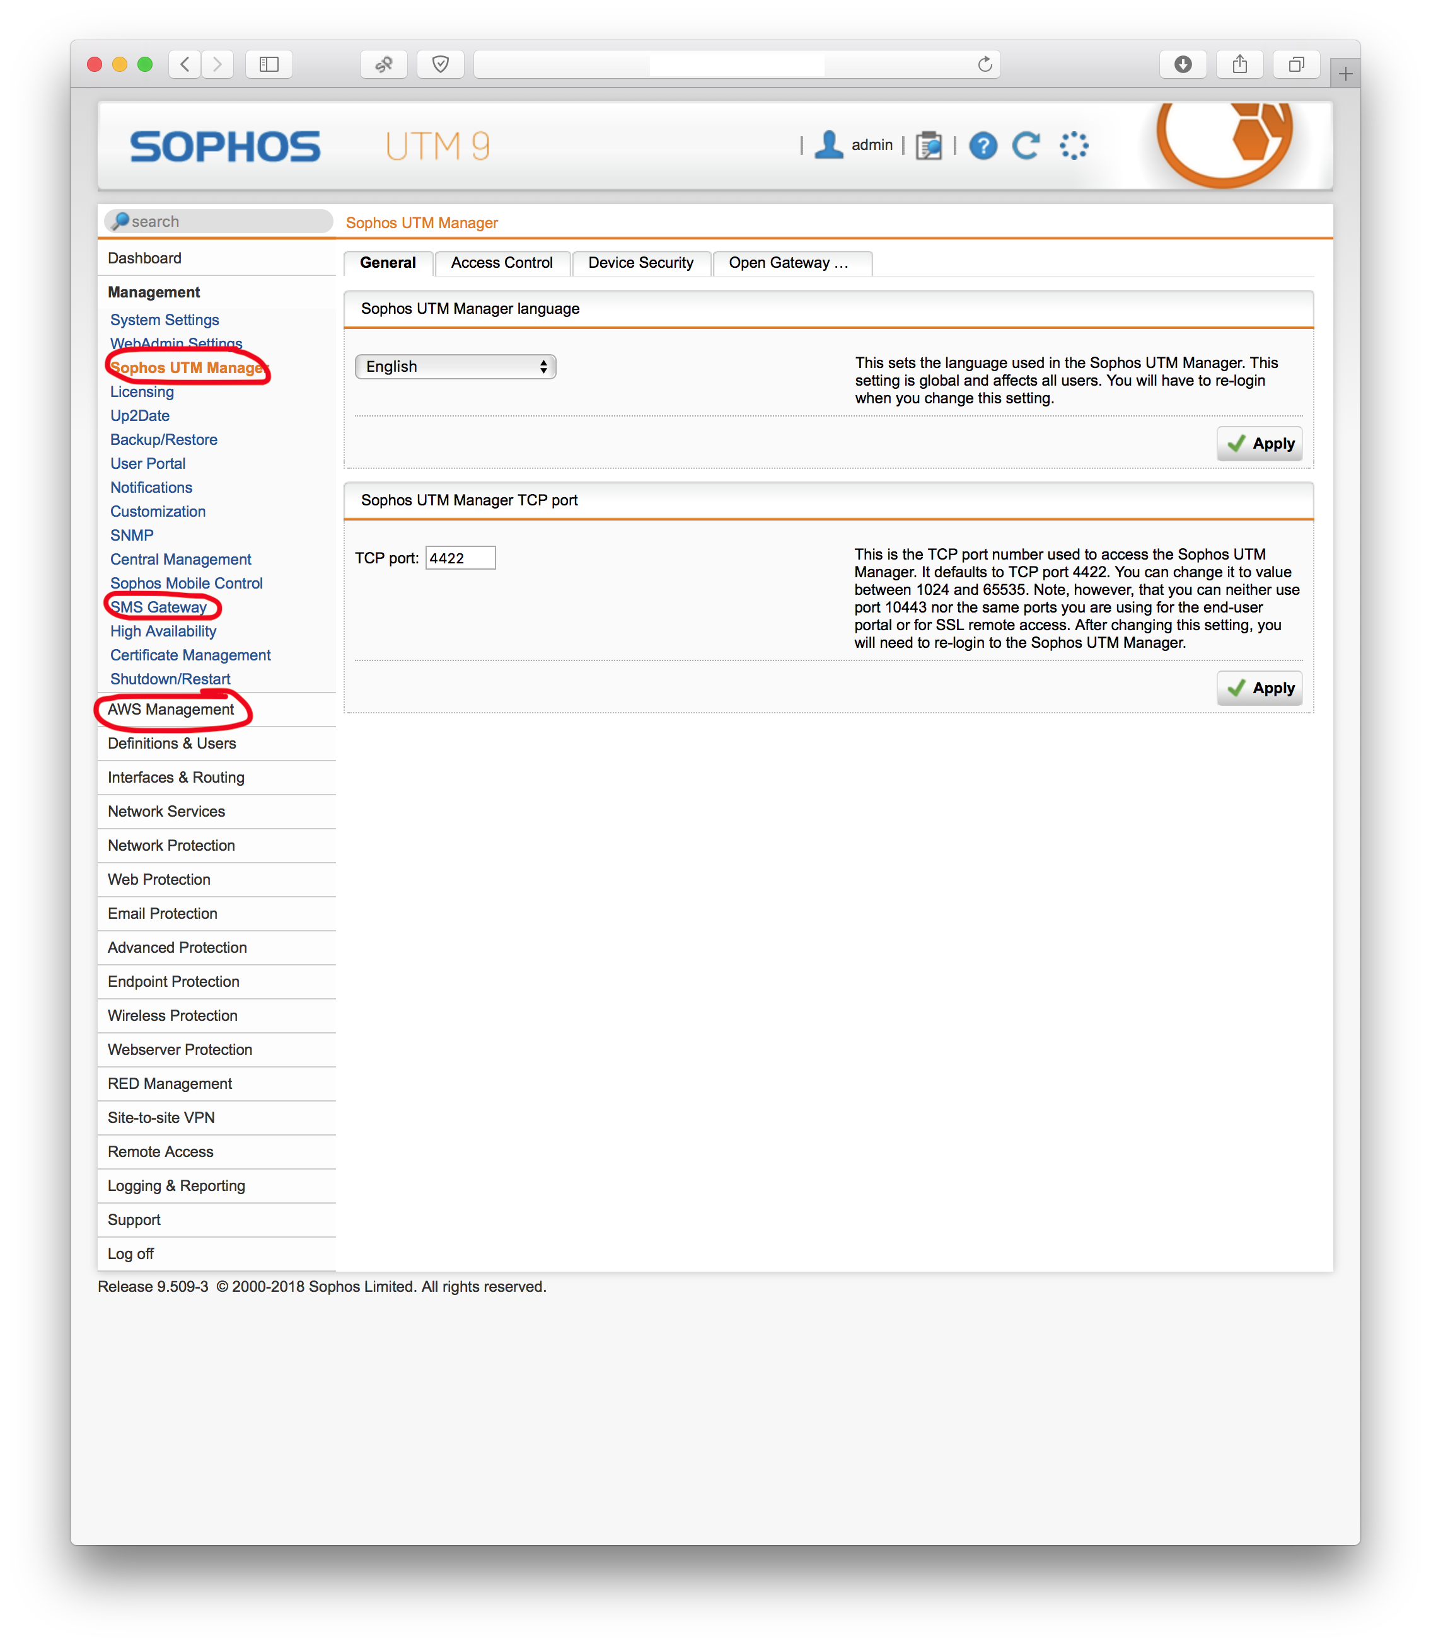The image size is (1431, 1646).
Task: Open Shutdown/Restart link
Action: click(170, 679)
